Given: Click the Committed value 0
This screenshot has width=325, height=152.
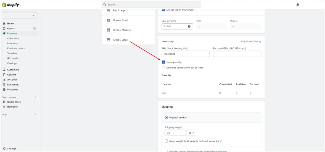Looking at the screenshot, I should (x=220, y=93).
